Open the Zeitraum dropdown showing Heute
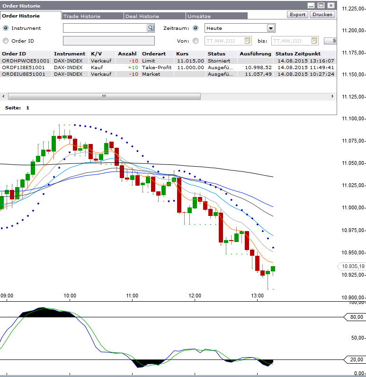The image size is (366, 377). pyautogui.click(x=240, y=28)
